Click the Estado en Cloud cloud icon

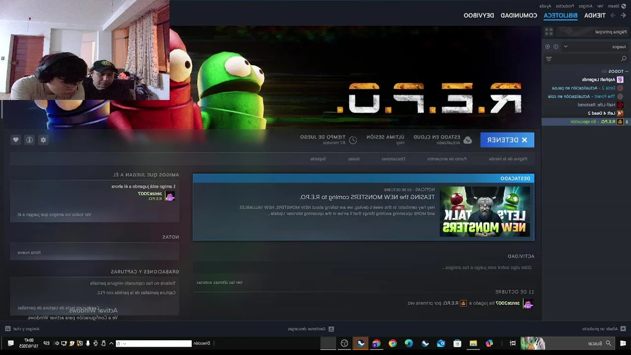468,140
